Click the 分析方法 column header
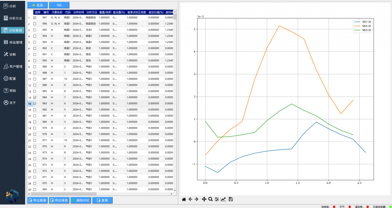Viewport: 392px width, 208px height. click(92, 12)
